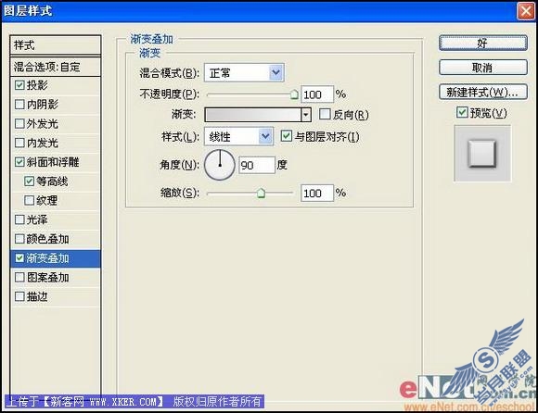This screenshot has height=413, width=538.
Task: Expand the 样式 线性 dropdown
Action: point(265,137)
